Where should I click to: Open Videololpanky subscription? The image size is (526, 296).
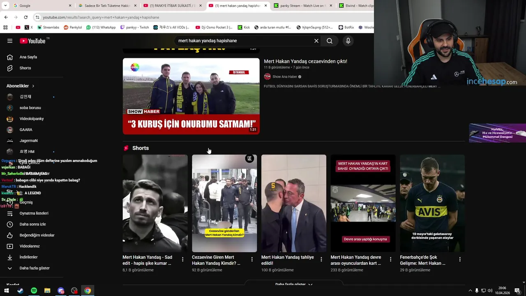32,119
